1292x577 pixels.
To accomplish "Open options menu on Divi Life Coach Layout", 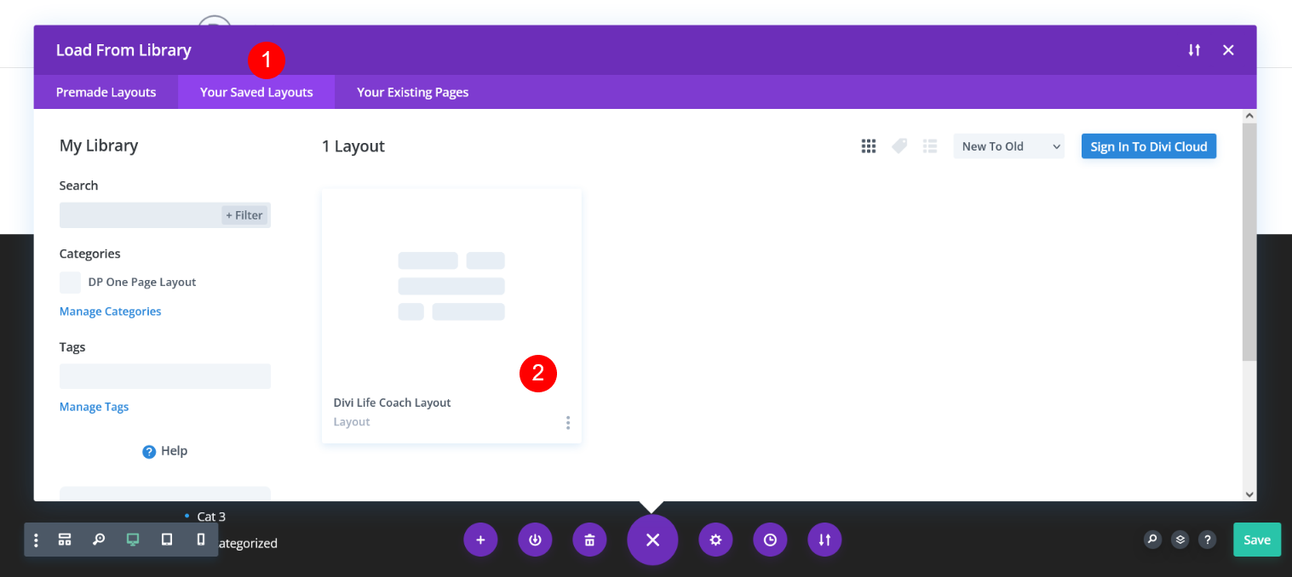I will (567, 422).
